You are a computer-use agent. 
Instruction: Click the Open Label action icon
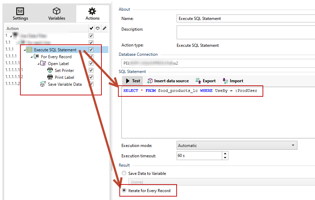(43, 64)
